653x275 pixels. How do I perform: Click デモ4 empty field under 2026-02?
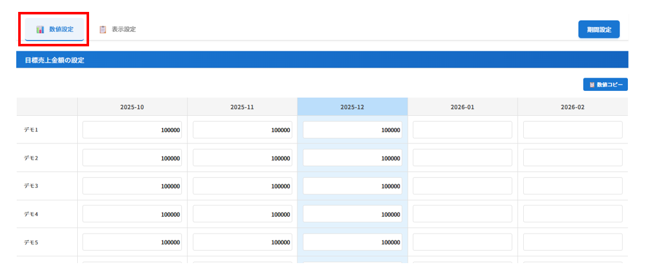pyautogui.click(x=572, y=214)
